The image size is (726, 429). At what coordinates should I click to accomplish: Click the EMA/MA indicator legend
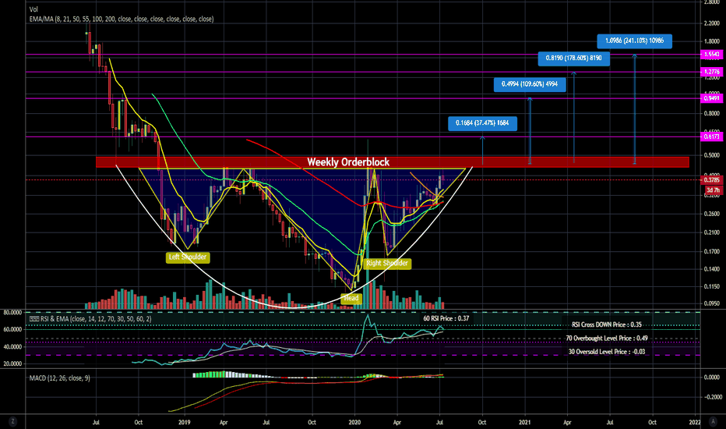coord(122,19)
